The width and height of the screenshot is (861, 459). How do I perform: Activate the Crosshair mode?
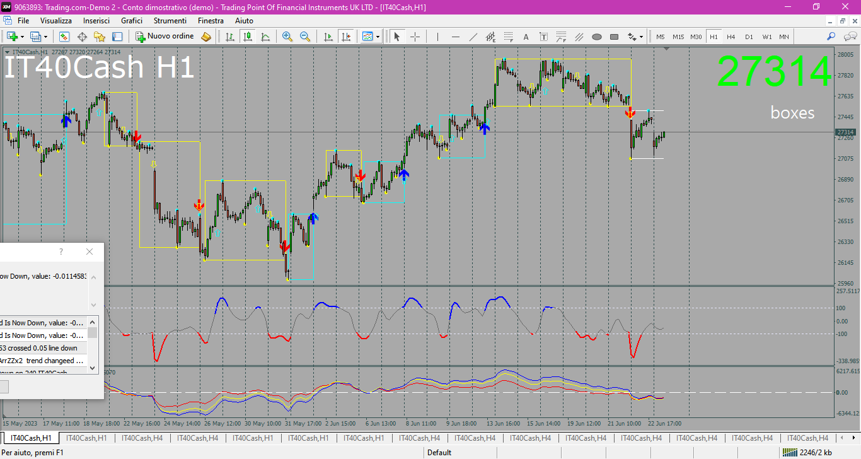tap(415, 37)
